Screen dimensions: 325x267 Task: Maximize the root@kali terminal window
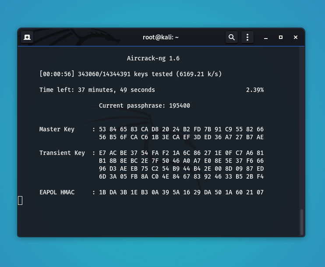point(281,37)
